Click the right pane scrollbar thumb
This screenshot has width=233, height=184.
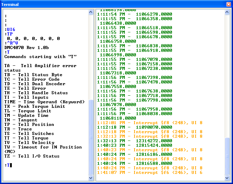[227, 156]
